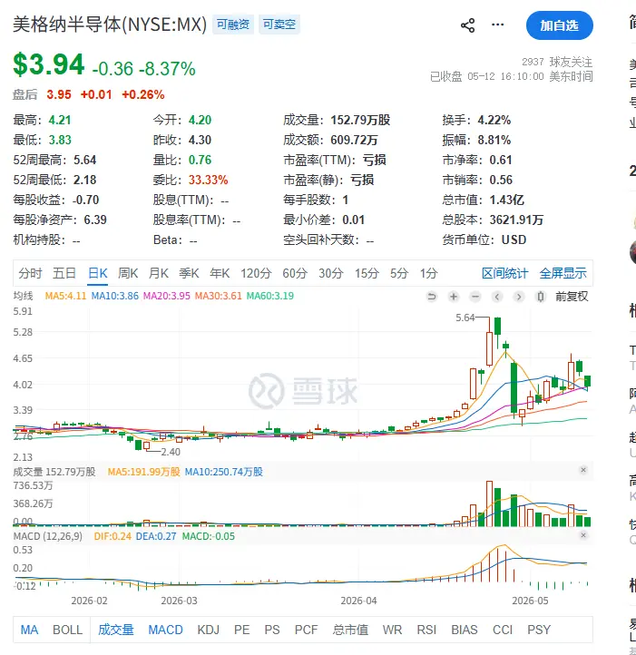The height and width of the screenshot is (655, 636).
Task: Select the 月K chart tab
Action: 159,273
